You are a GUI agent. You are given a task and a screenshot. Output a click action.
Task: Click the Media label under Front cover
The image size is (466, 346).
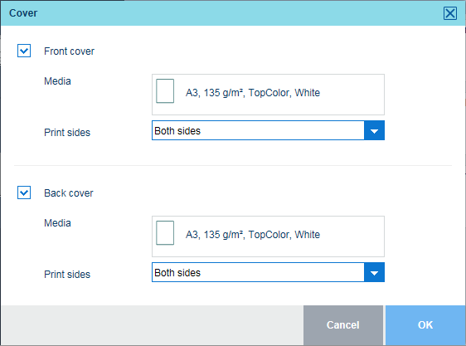pyautogui.click(x=57, y=81)
